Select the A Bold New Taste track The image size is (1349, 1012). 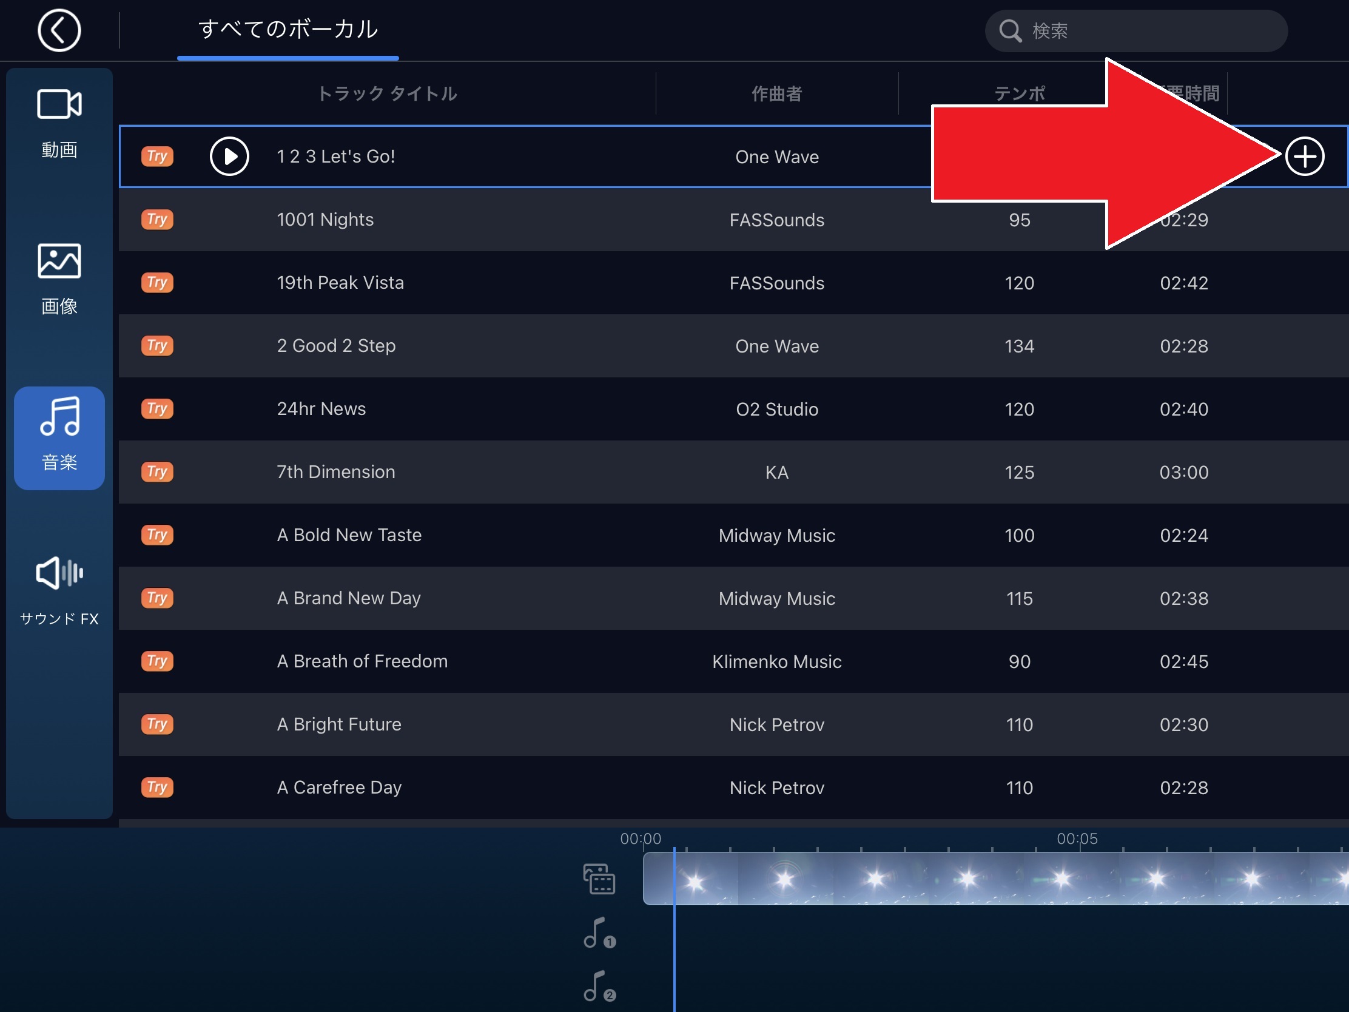click(734, 535)
